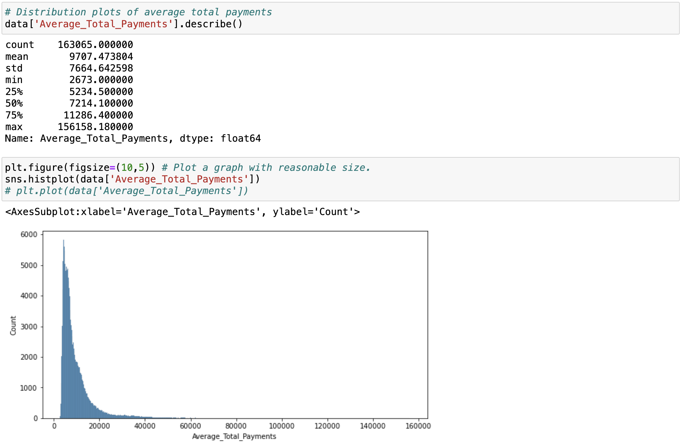Click the 'Distribution plots' comment line
Viewport: 681px width, 447px height.
click(x=138, y=12)
